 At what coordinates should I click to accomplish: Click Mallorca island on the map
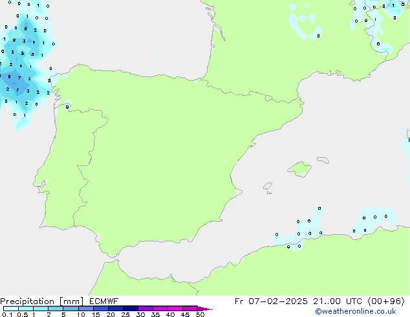click(299, 169)
